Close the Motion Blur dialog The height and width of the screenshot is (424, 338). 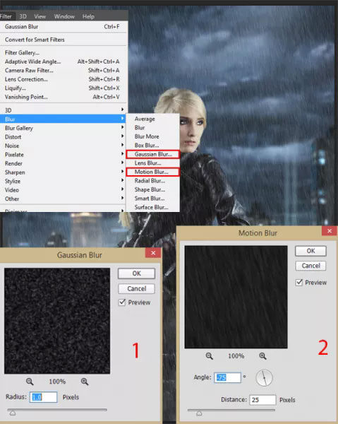(330, 231)
